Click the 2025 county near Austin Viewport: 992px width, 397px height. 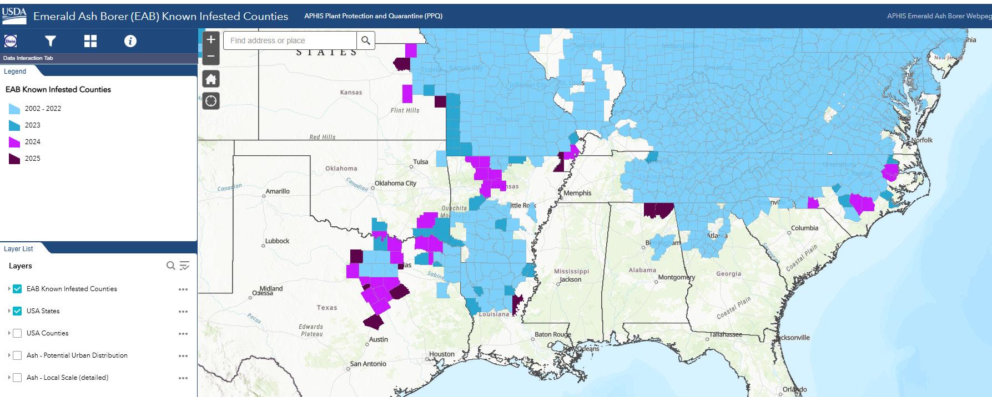[x=374, y=322]
